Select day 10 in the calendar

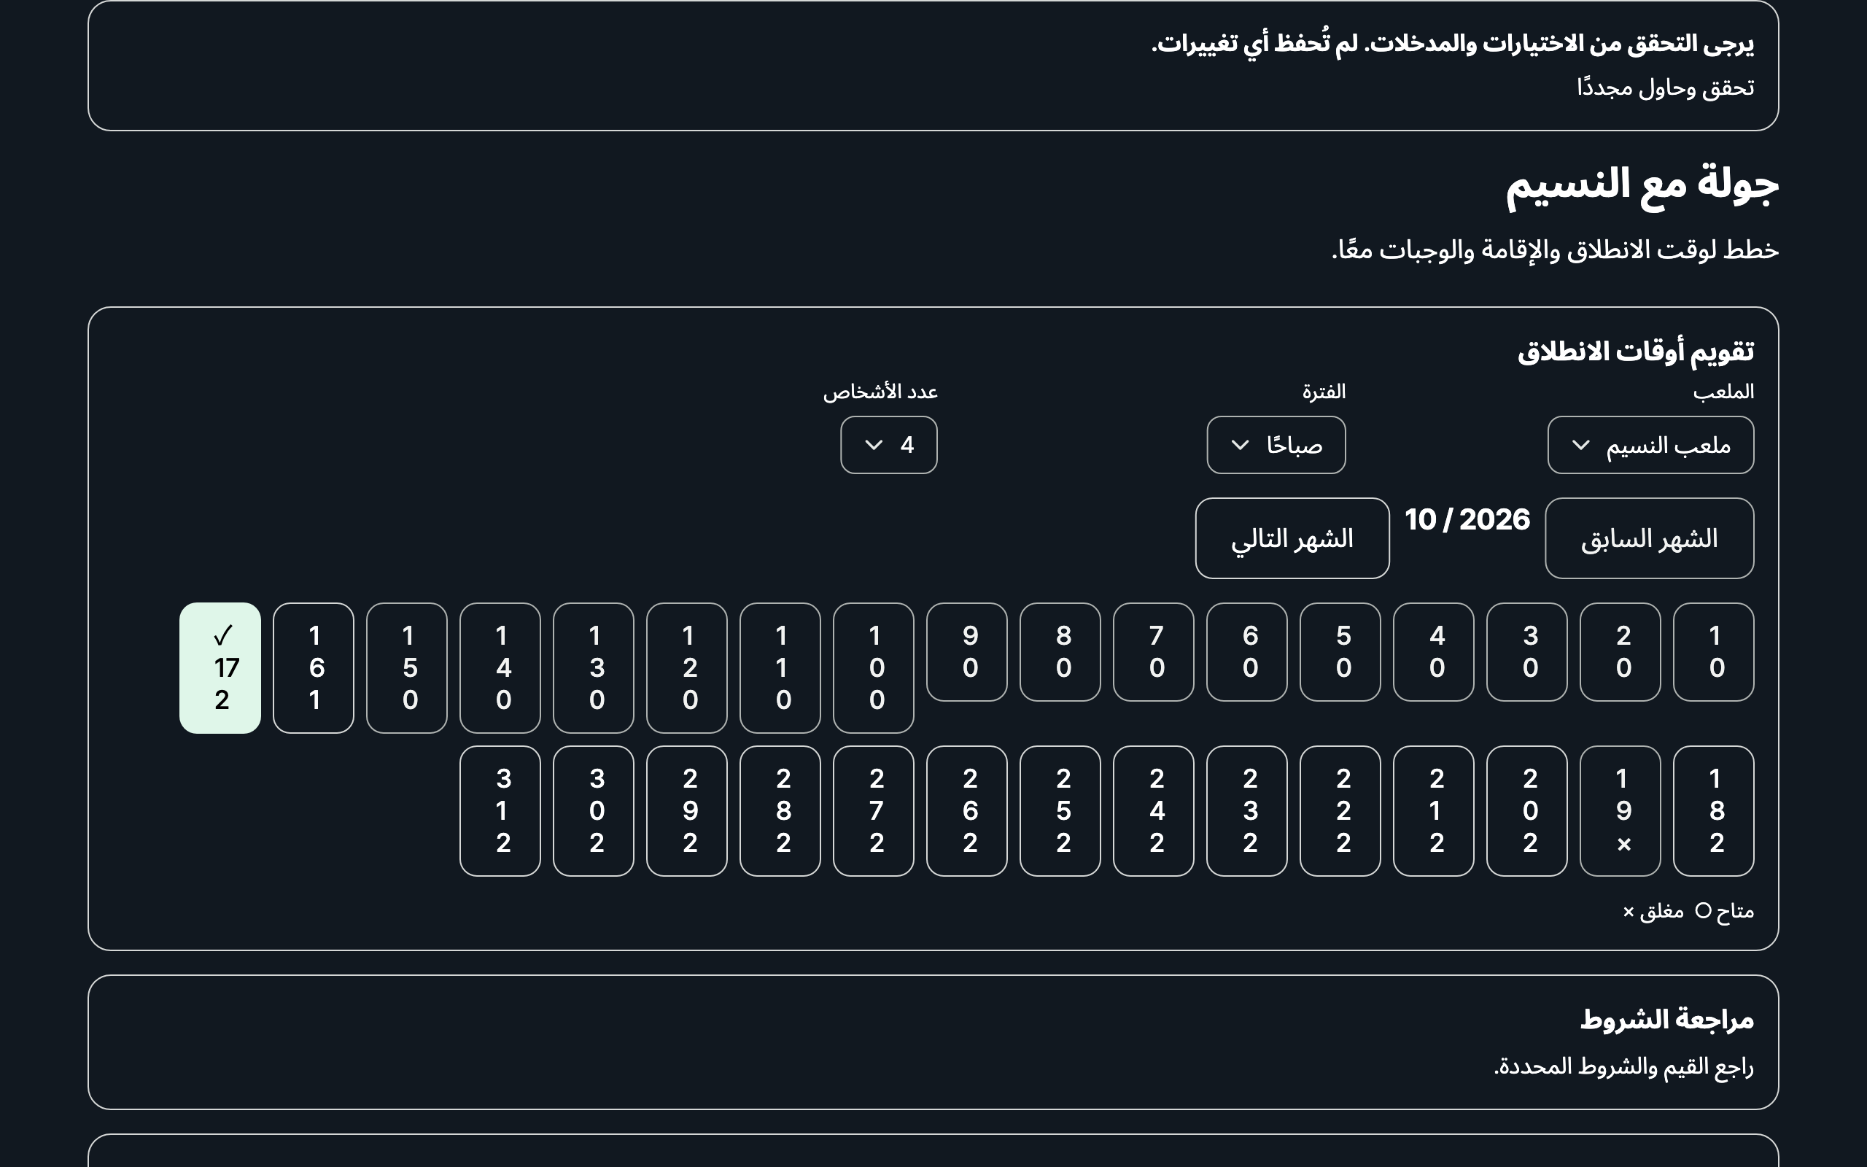(873, 667)
